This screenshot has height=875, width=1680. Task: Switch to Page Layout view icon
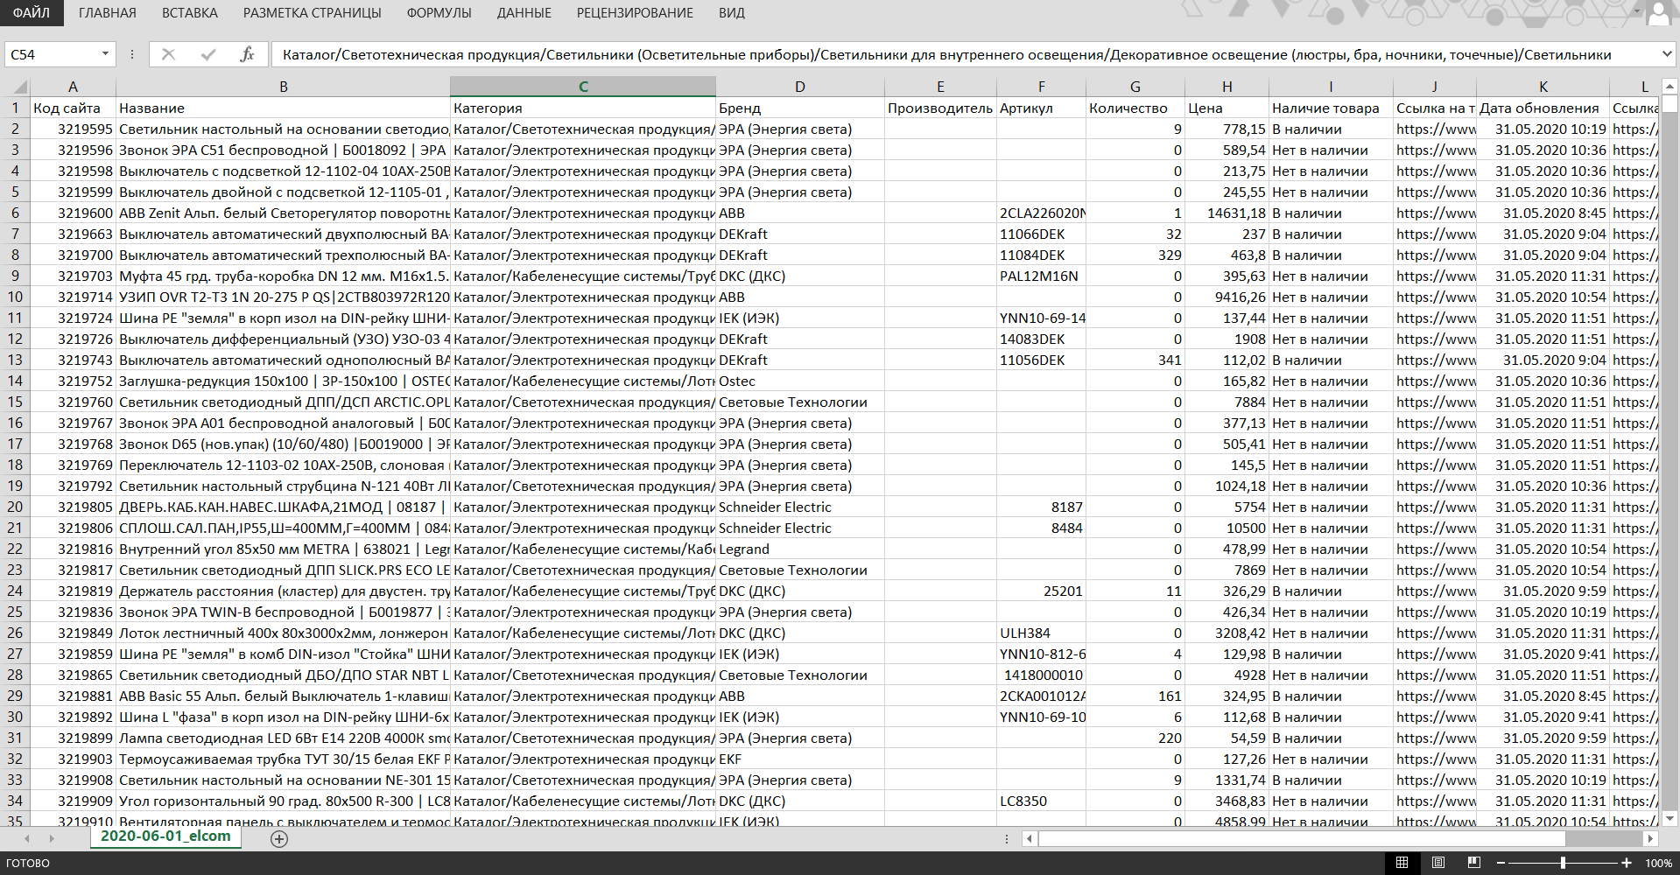[1437, 863]
